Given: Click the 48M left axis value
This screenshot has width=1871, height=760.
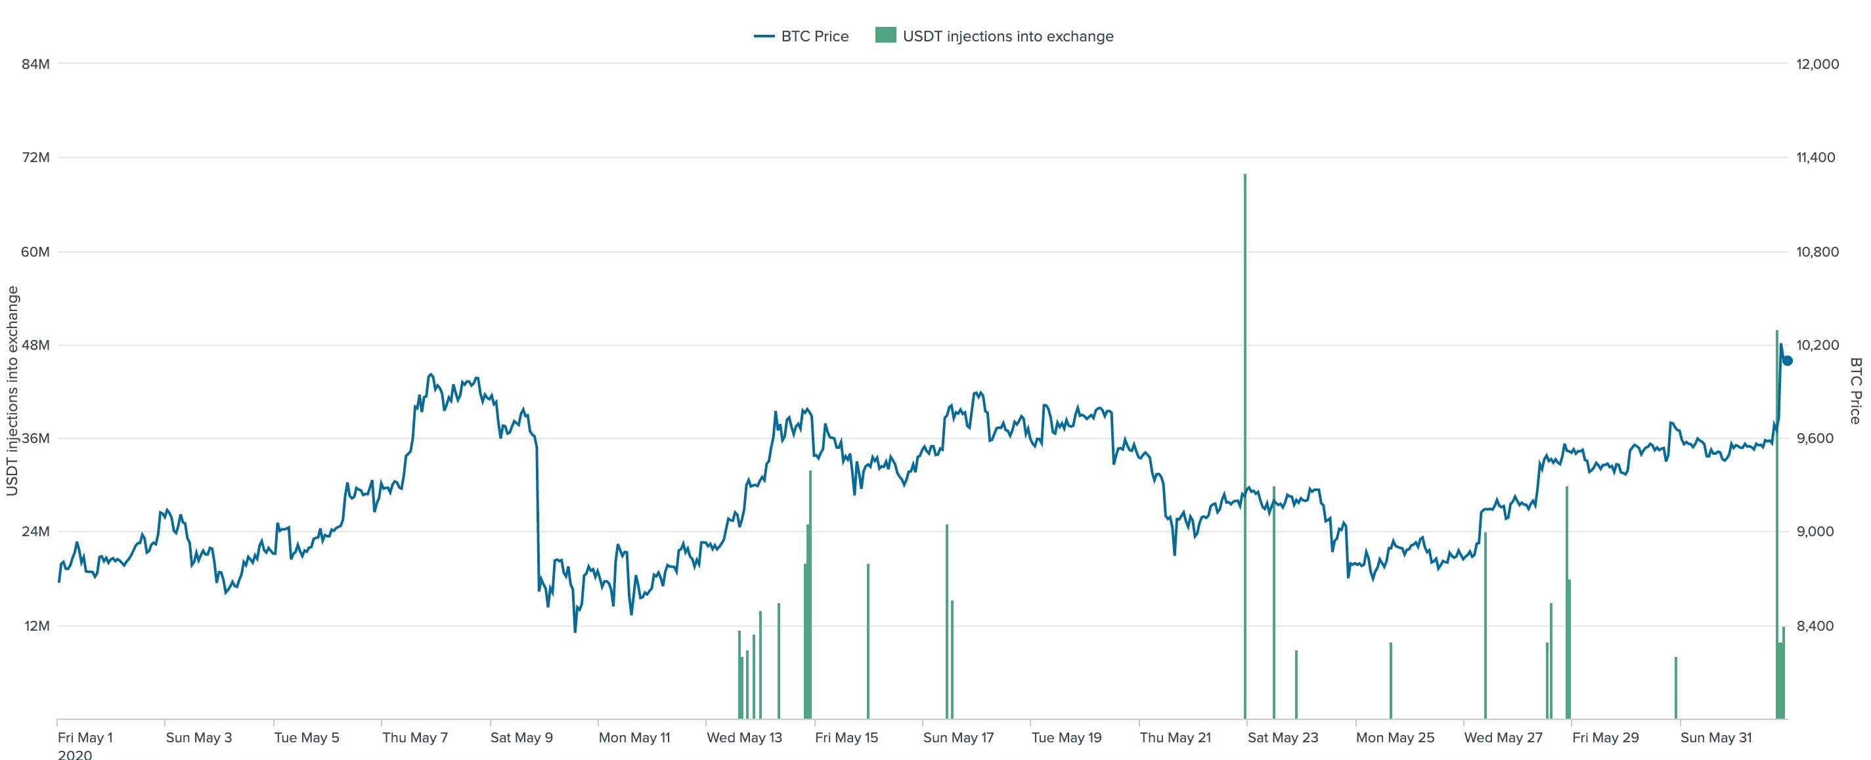Looking at the screenshot, I should pyautogui.click(x=35, y=345).
